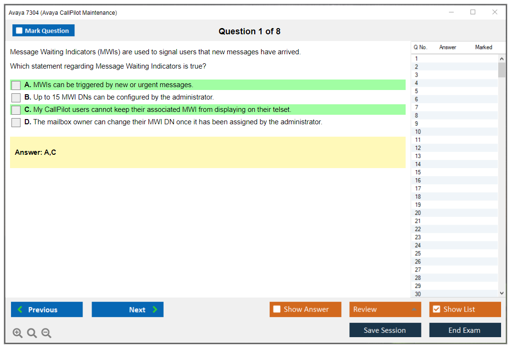Tick answer option C checkbox
This screenshot has width=513, height=350.
click(x=16, y=110)
